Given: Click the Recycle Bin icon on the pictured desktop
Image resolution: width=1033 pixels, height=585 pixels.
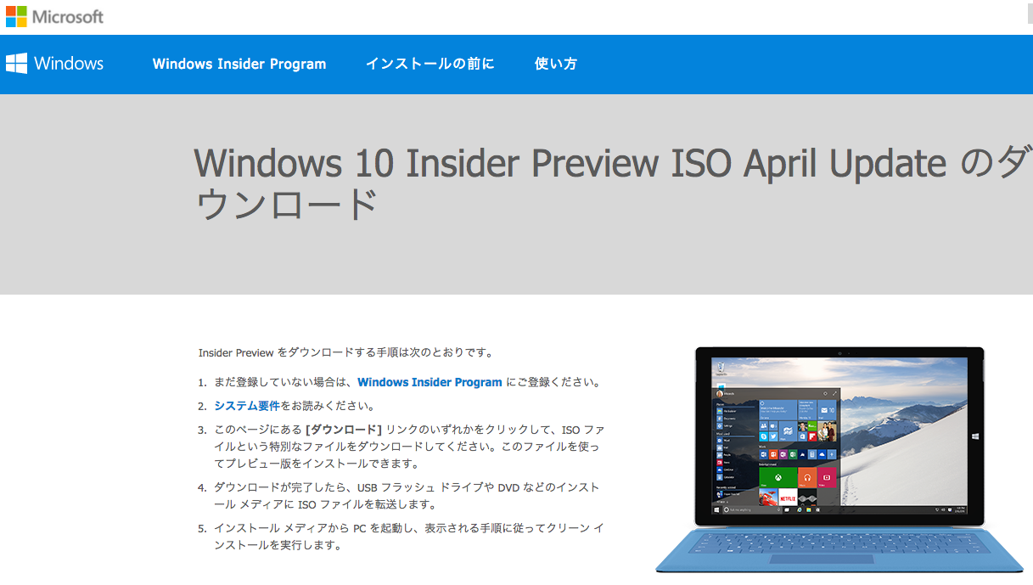Looking at the screenshot, I should pyautogui.click(x=721, y=368).
